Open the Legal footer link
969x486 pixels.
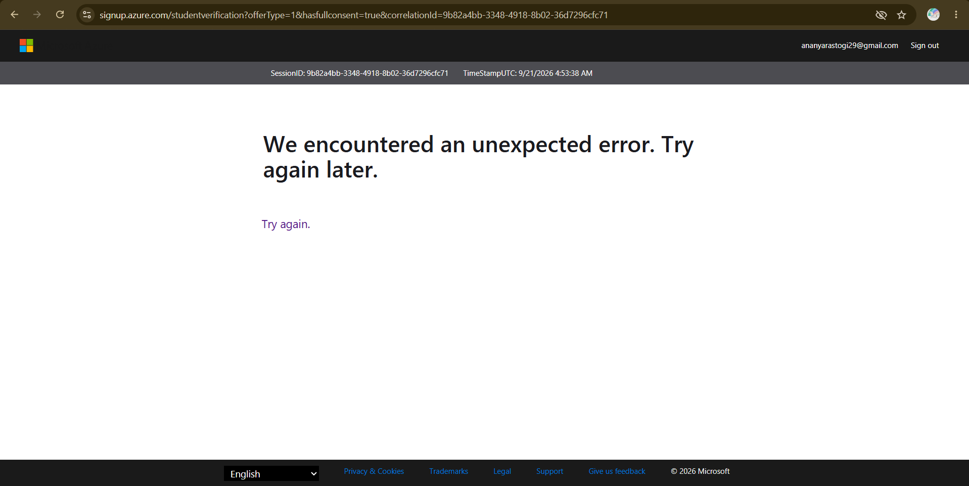point(502,471)
